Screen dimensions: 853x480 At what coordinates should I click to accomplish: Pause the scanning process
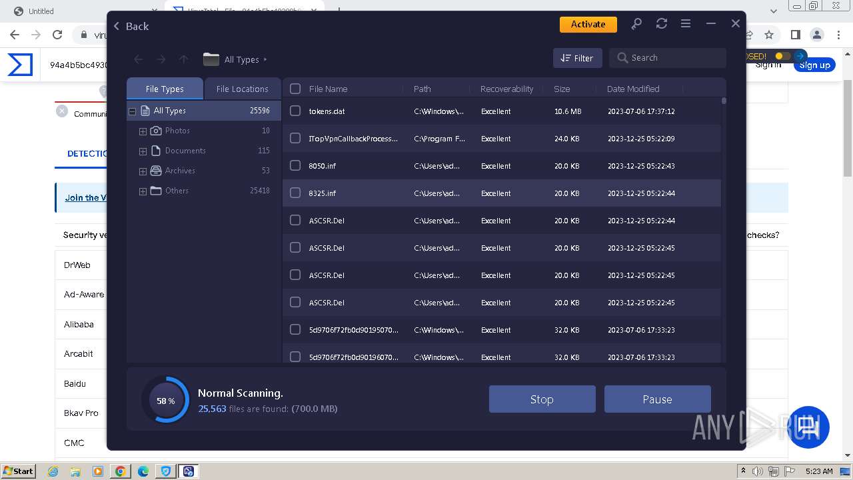[x=657, y=399]
